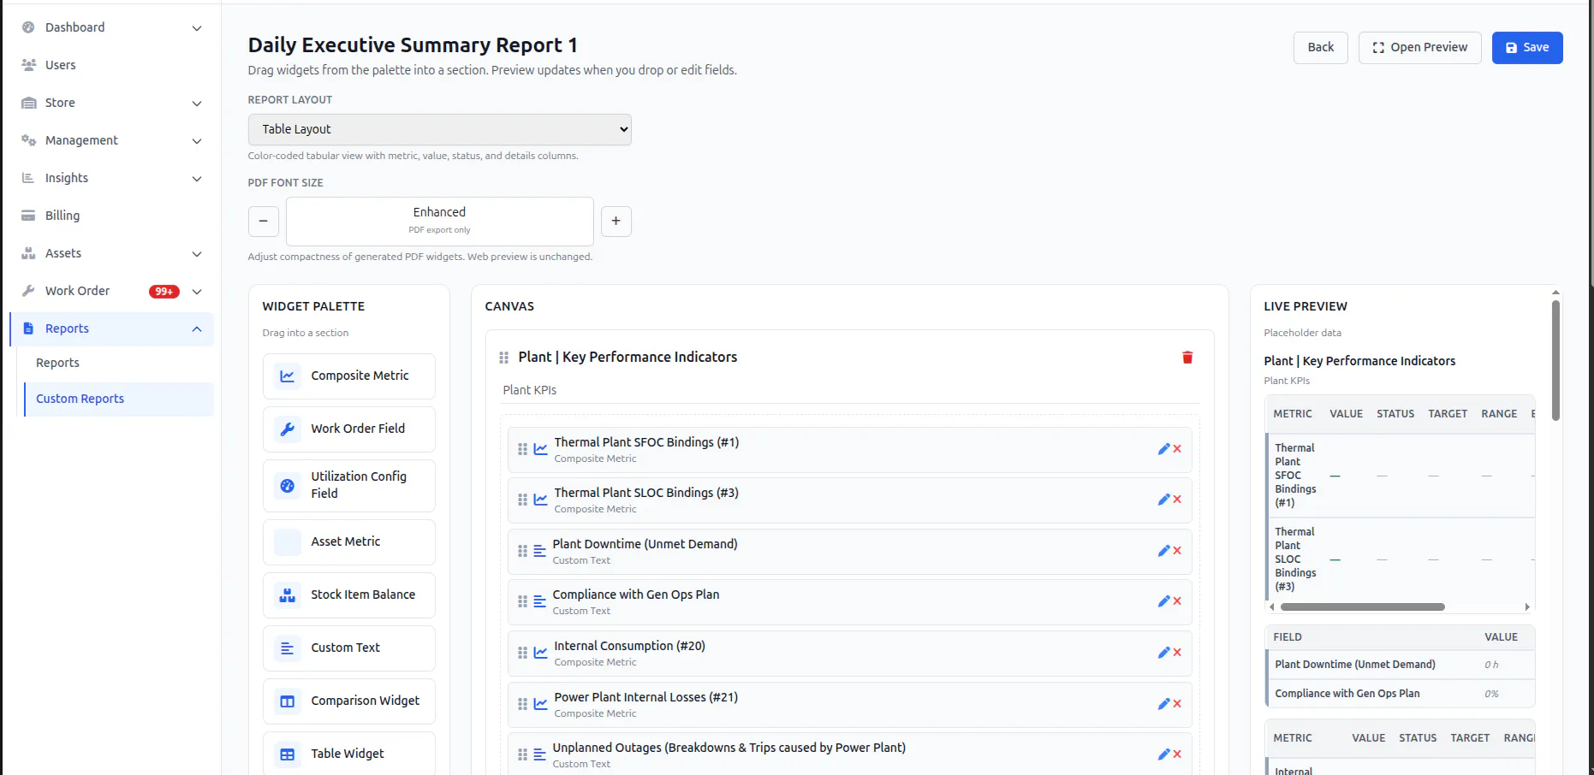
Task: Click the 99+ Work Order badge
Action: (164, 292)
